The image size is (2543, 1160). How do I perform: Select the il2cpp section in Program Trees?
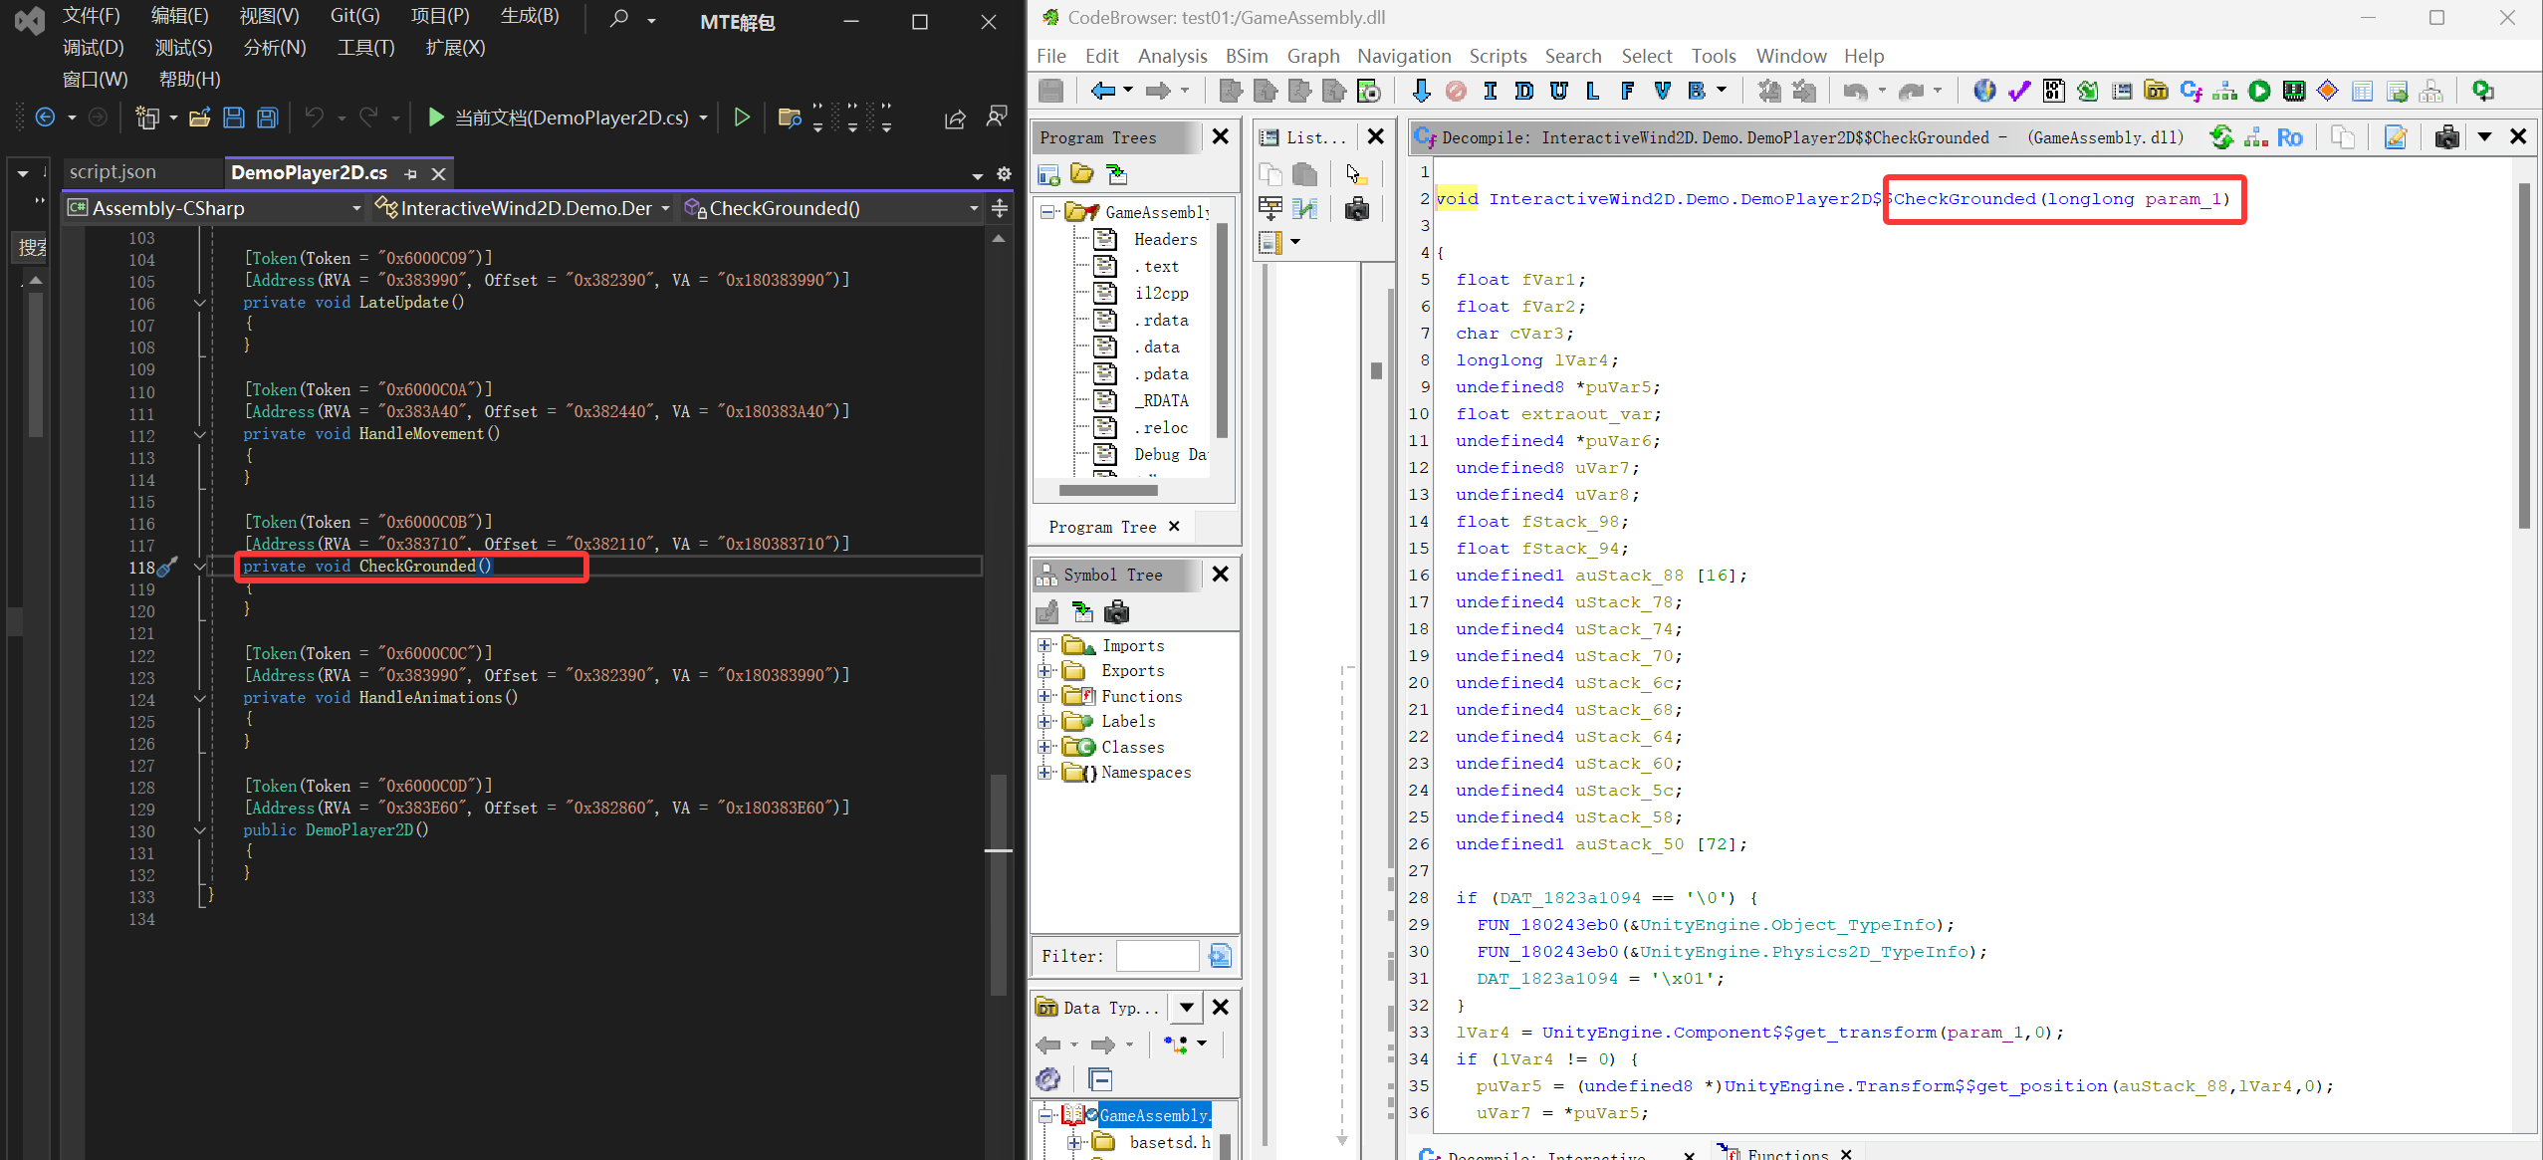click(x=1160, y=293)
